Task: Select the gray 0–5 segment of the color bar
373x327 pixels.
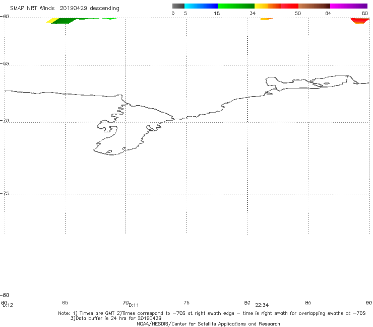Action: pyautogui.click(x=178, y=6)
